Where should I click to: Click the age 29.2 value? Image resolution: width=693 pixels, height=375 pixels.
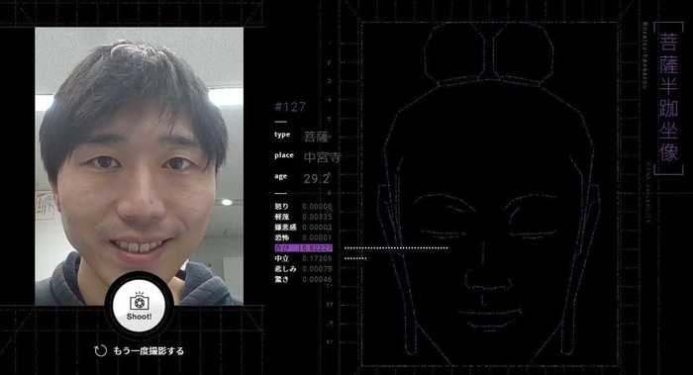click(x=317, y=178)
